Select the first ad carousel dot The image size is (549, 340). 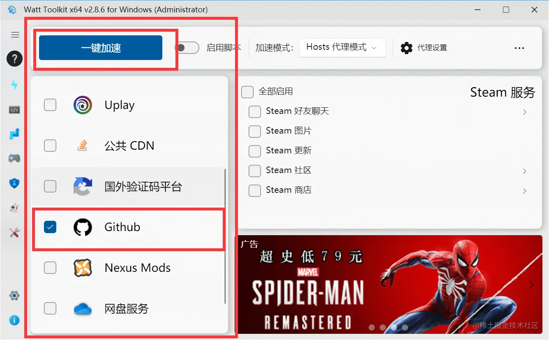372,328
